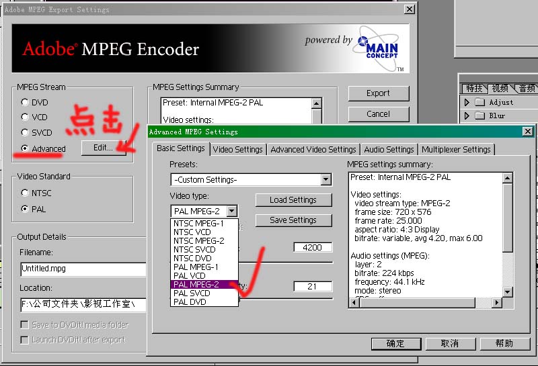The image size is (538, 366).
Task: Select NTSC SVCD from video type list
Action: click(204, 249)
